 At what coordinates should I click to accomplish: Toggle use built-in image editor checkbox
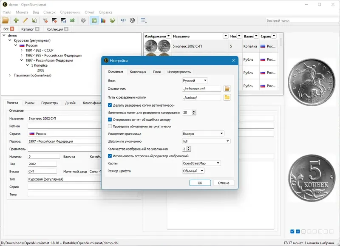[x=110, y=156]
